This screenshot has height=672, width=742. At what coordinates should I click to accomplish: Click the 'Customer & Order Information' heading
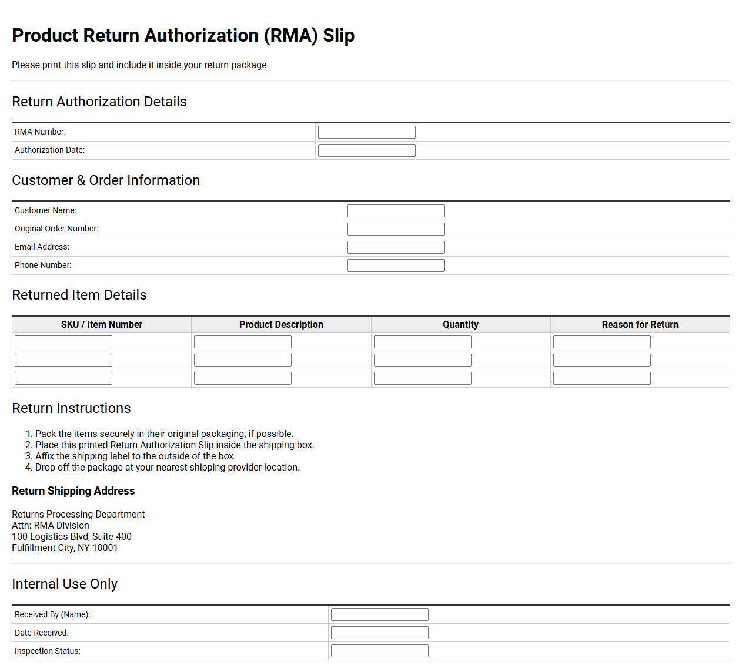point(106,180)
